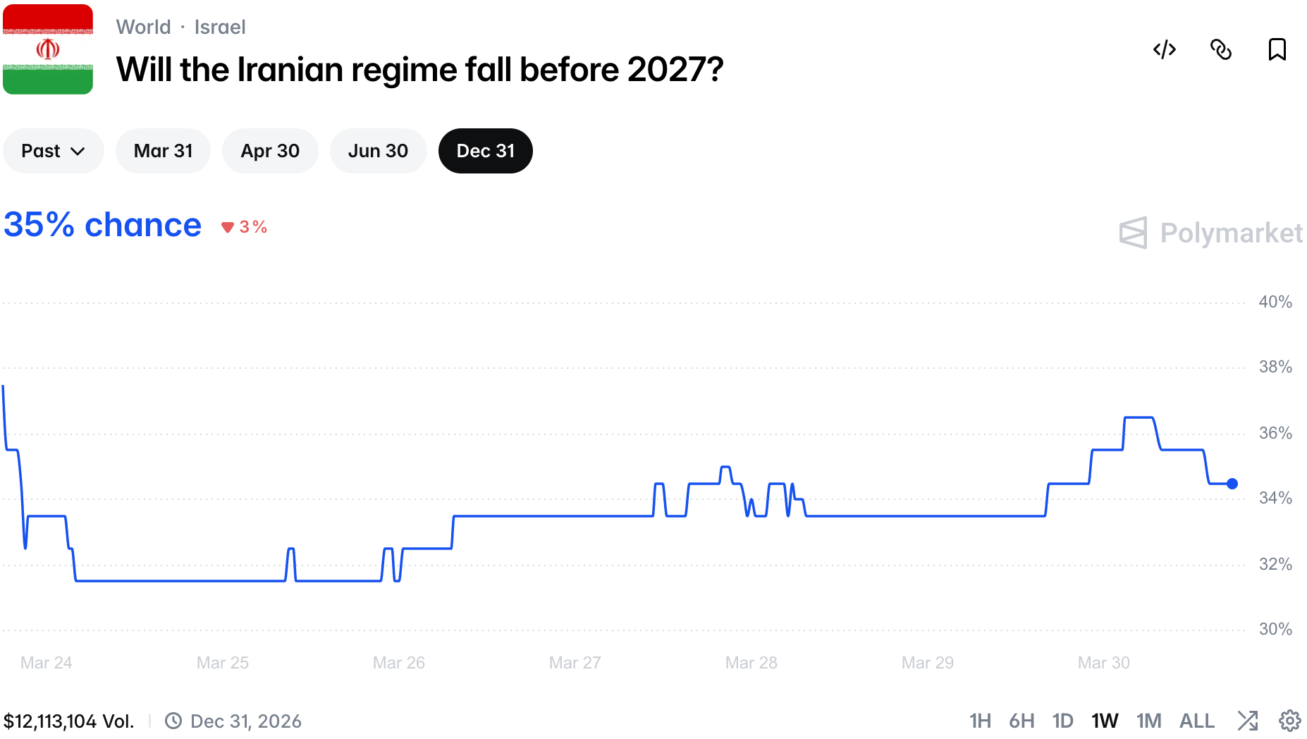Select the Apr 30 date tab
The image size is (1307, 739).
[270, 151]
